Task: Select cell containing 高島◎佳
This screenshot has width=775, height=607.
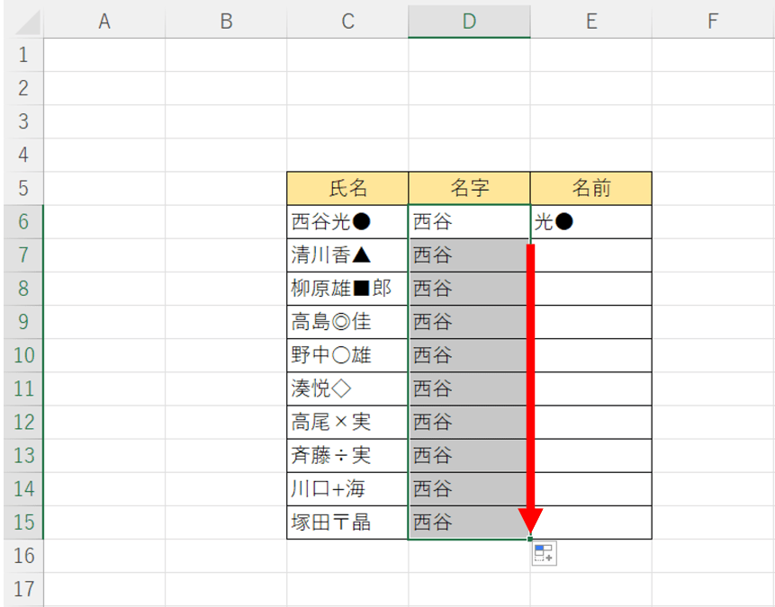Action: [x=347, y=322]
